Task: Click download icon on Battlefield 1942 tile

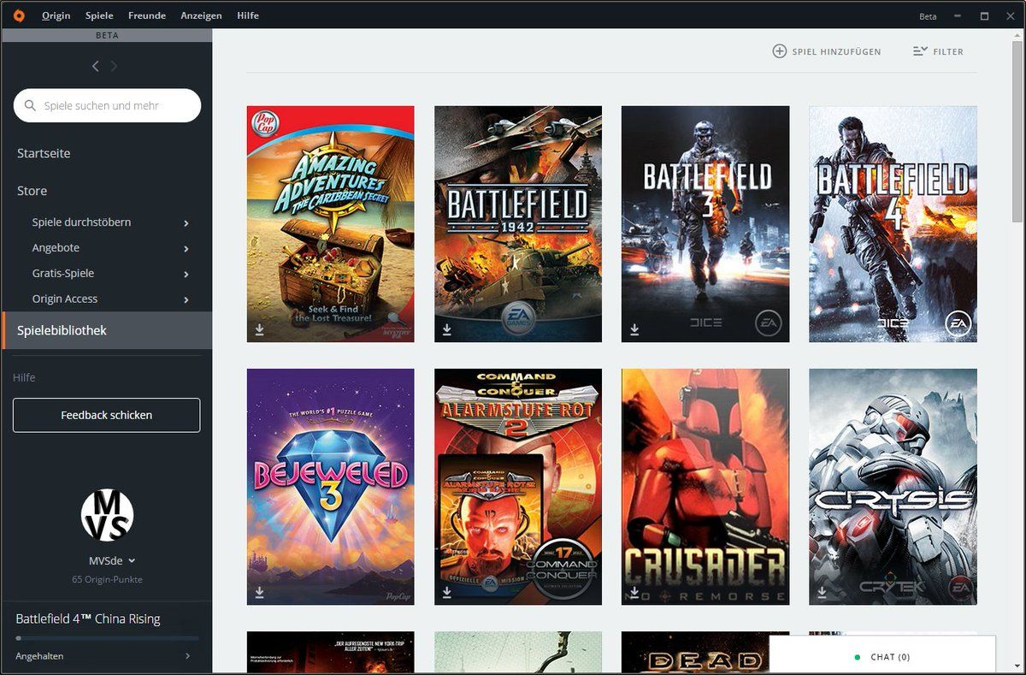Action: (446, 329)
